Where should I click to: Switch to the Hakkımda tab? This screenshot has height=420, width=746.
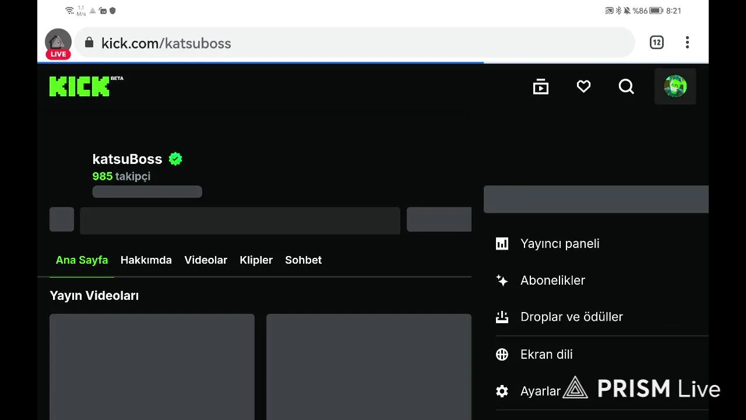click(x=146, y=260)
